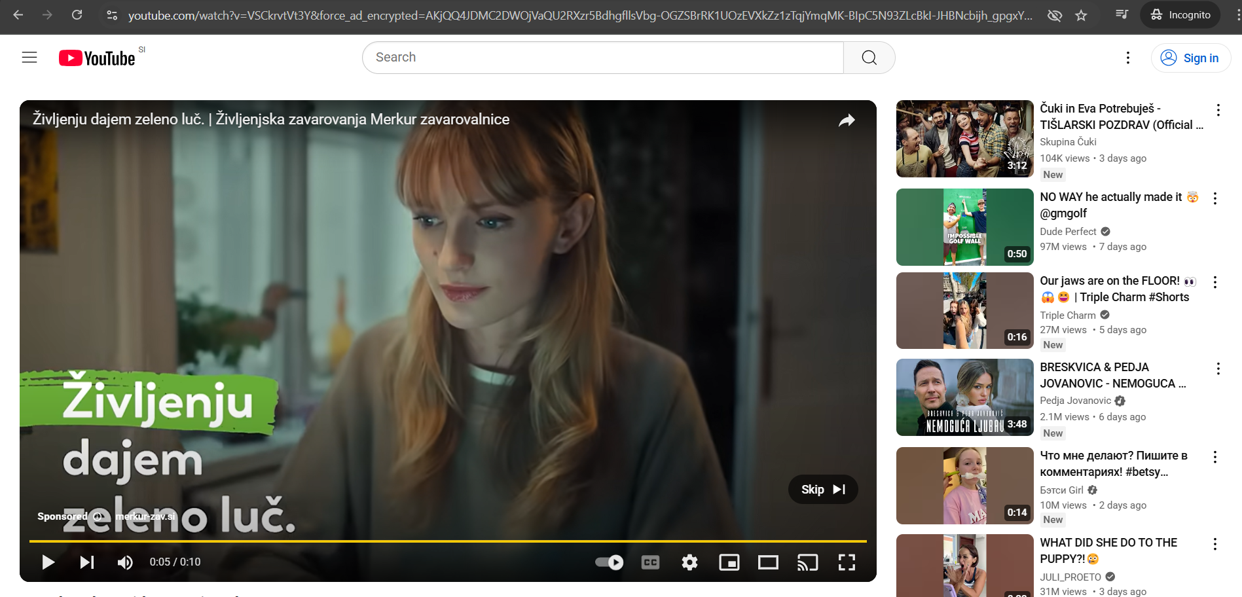Open options menu for Dude Perfect video
The image size is (1242, 597).
[1215, 198]
